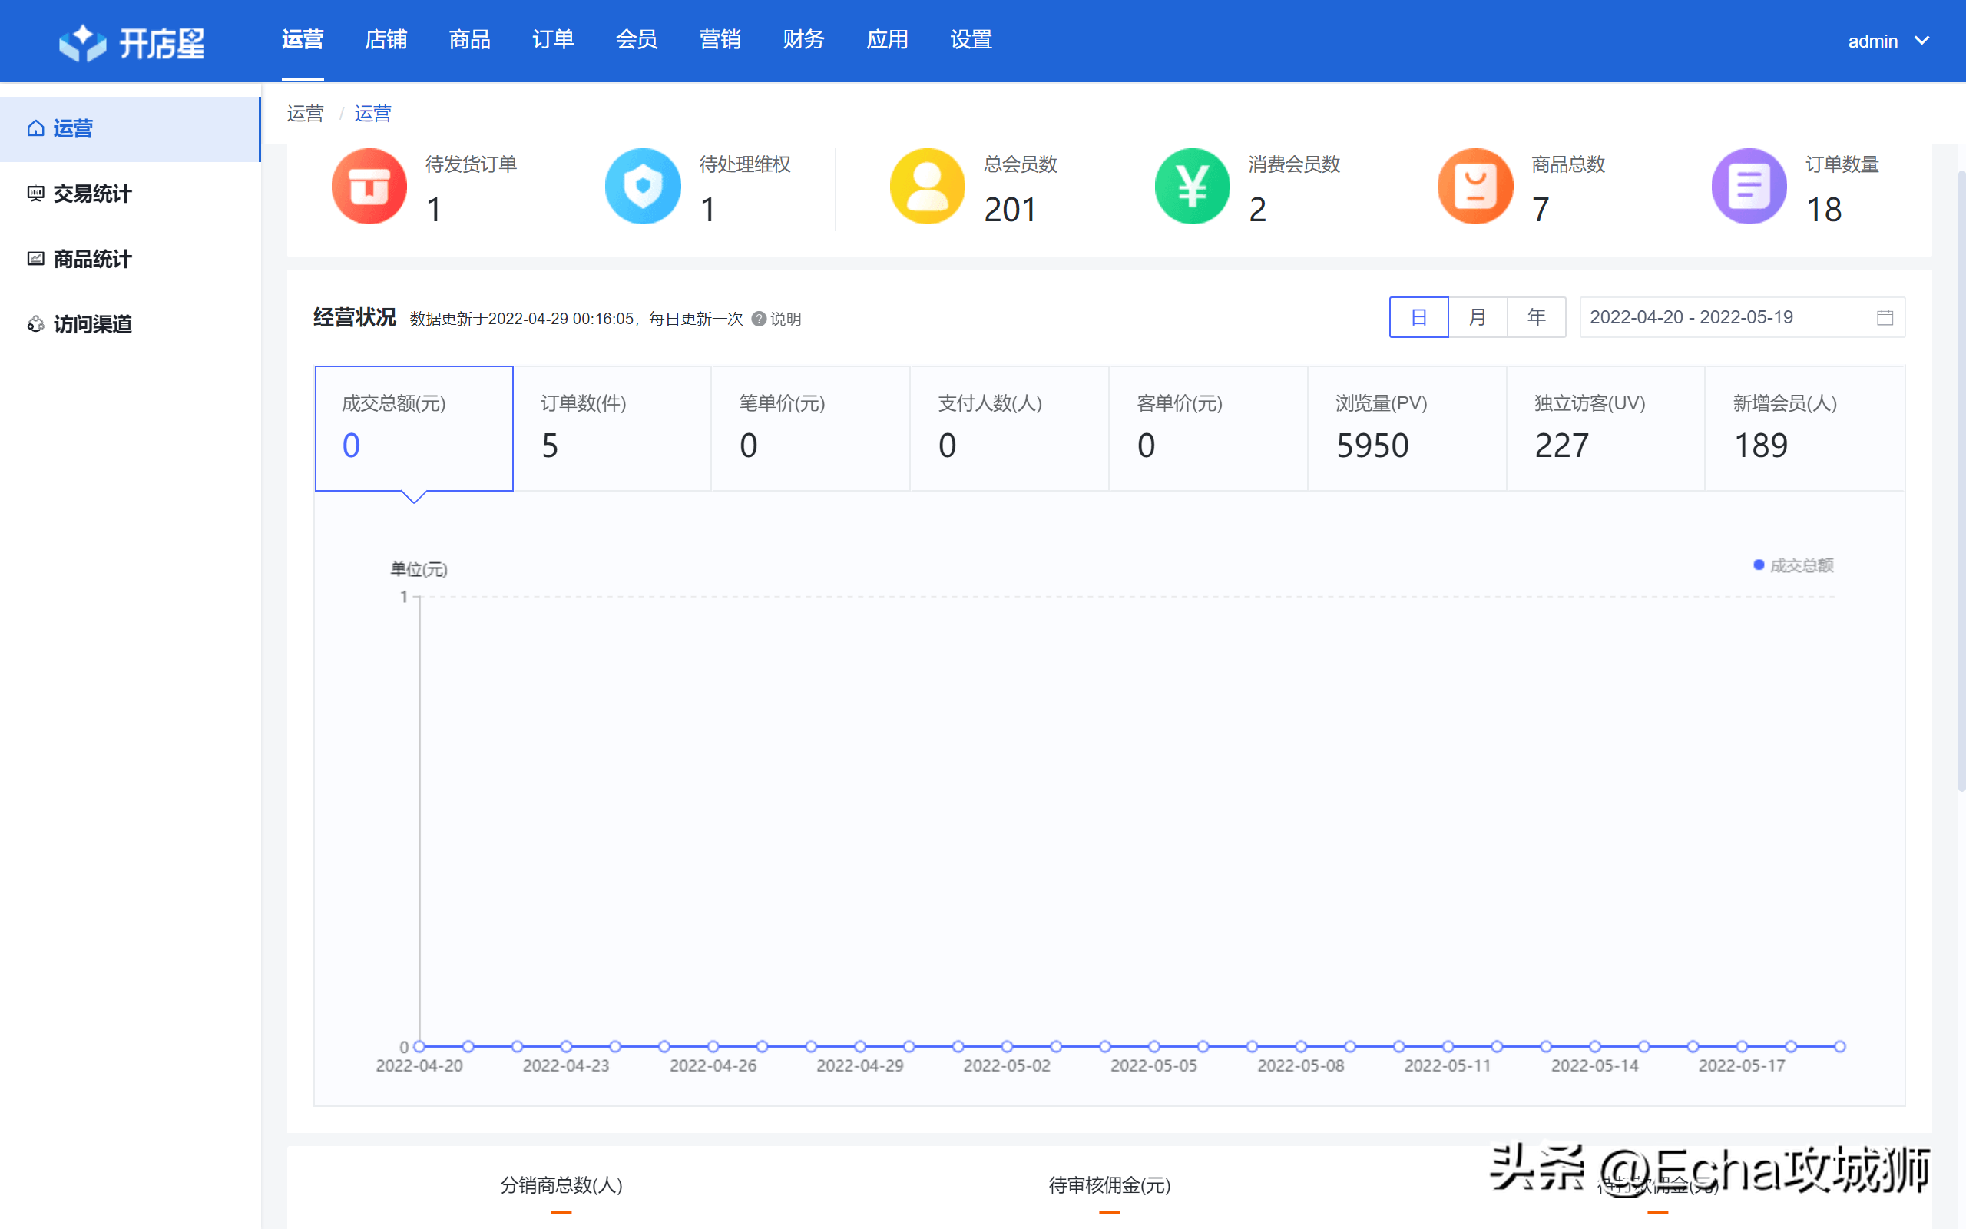Open the 待发货订单 red box icon

pyautogui.click(x=369, y=186)
